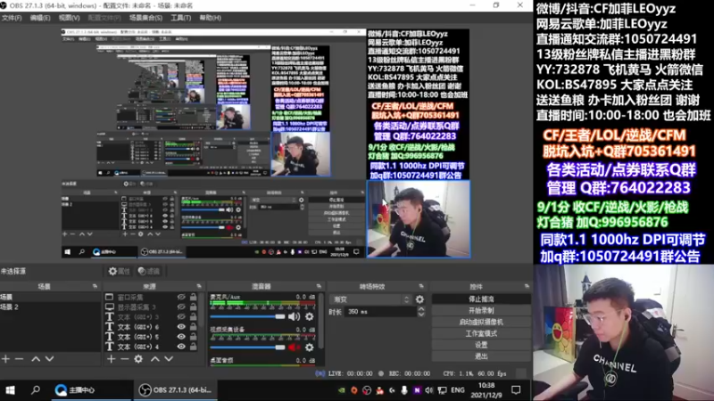Click the OBS icon in system tray
This screenshot has width=714, height=401.
(367, 390)
